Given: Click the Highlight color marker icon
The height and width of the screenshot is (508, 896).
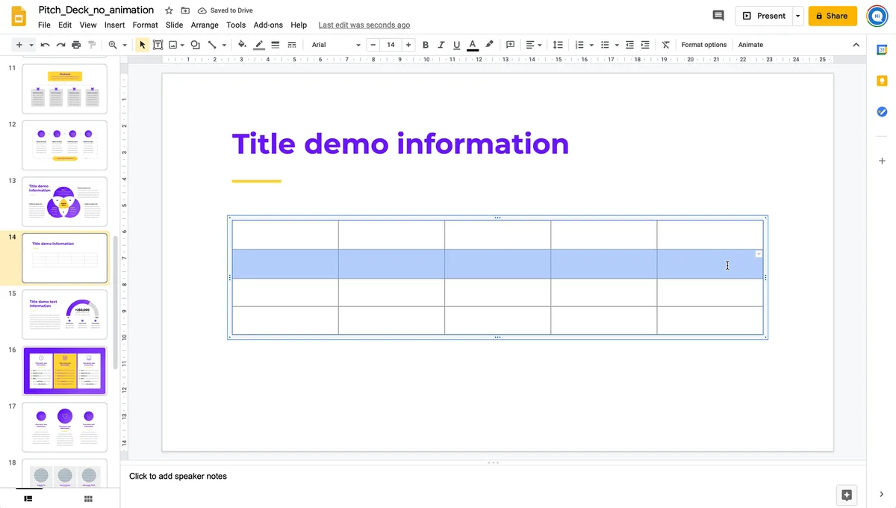Looking at the screenshot, I should pos(489,45).
